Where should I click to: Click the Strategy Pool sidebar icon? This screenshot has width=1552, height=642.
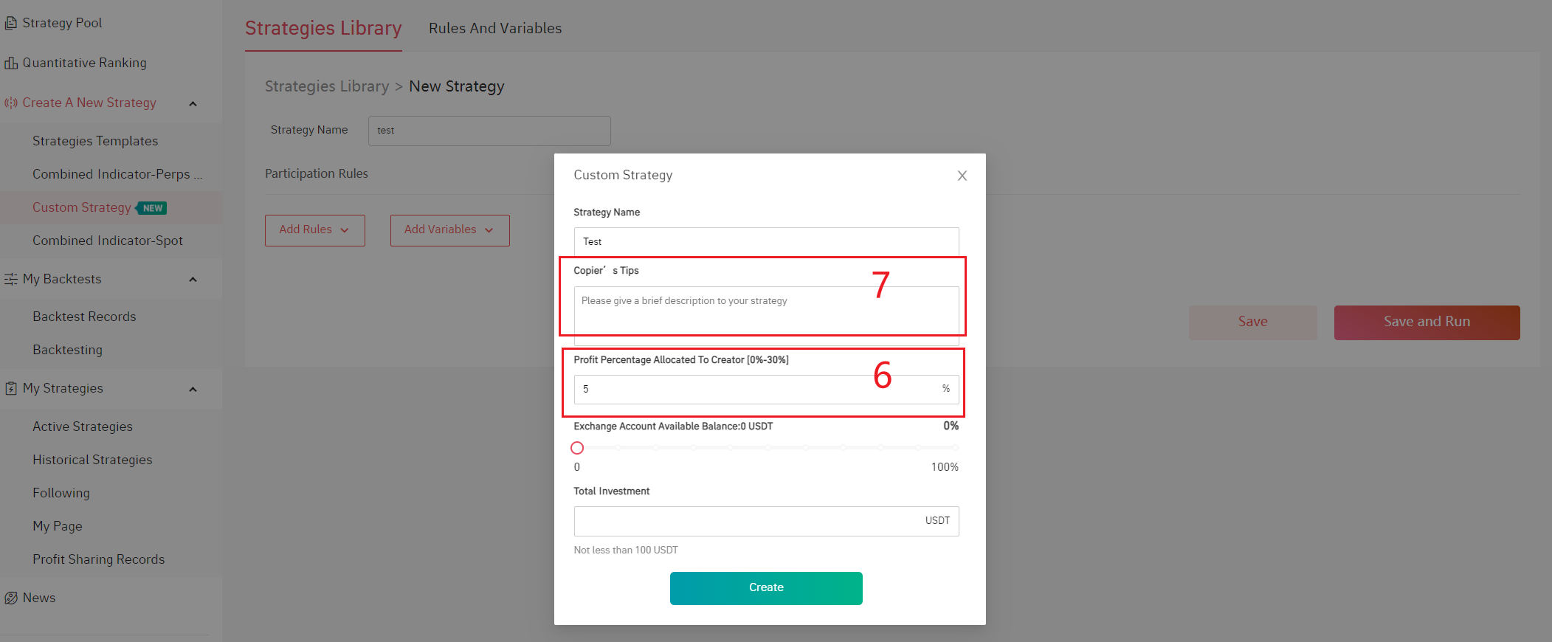click(10, 24)
